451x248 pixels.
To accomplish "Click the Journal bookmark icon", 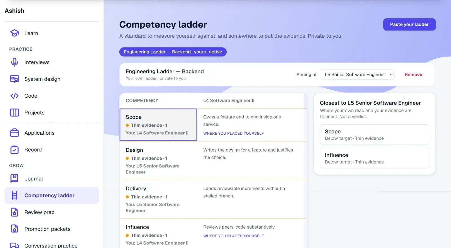I will coord(14,179).
